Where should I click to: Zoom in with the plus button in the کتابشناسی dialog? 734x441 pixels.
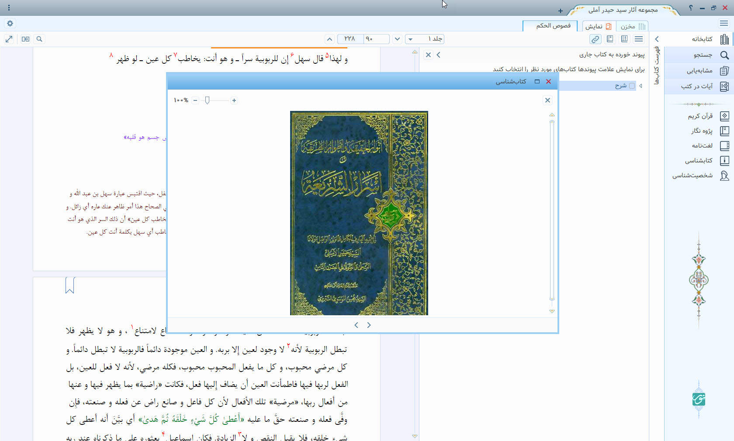tap(234, 100)
